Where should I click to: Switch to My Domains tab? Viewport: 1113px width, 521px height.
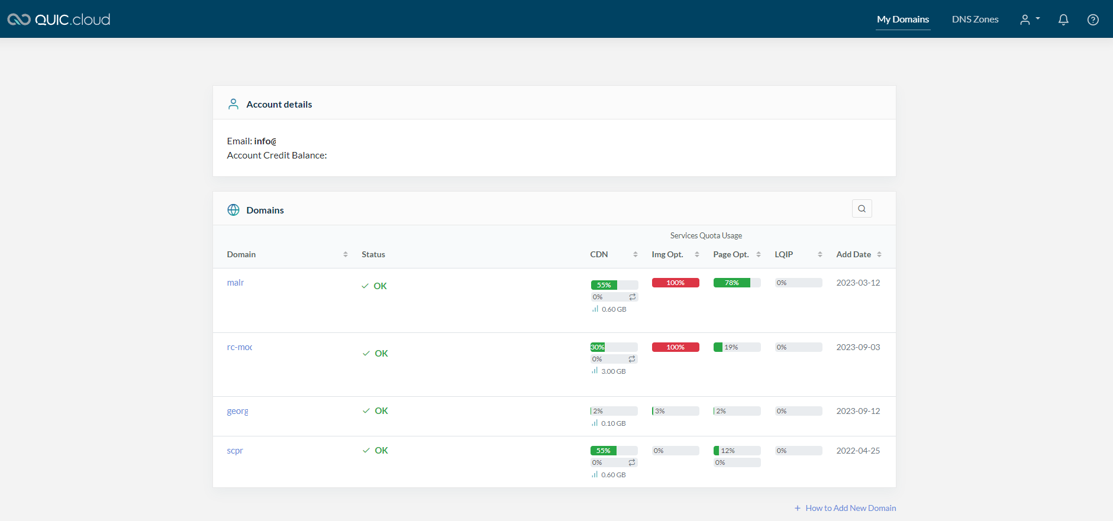pyautogui.click(x=903, y=20)
